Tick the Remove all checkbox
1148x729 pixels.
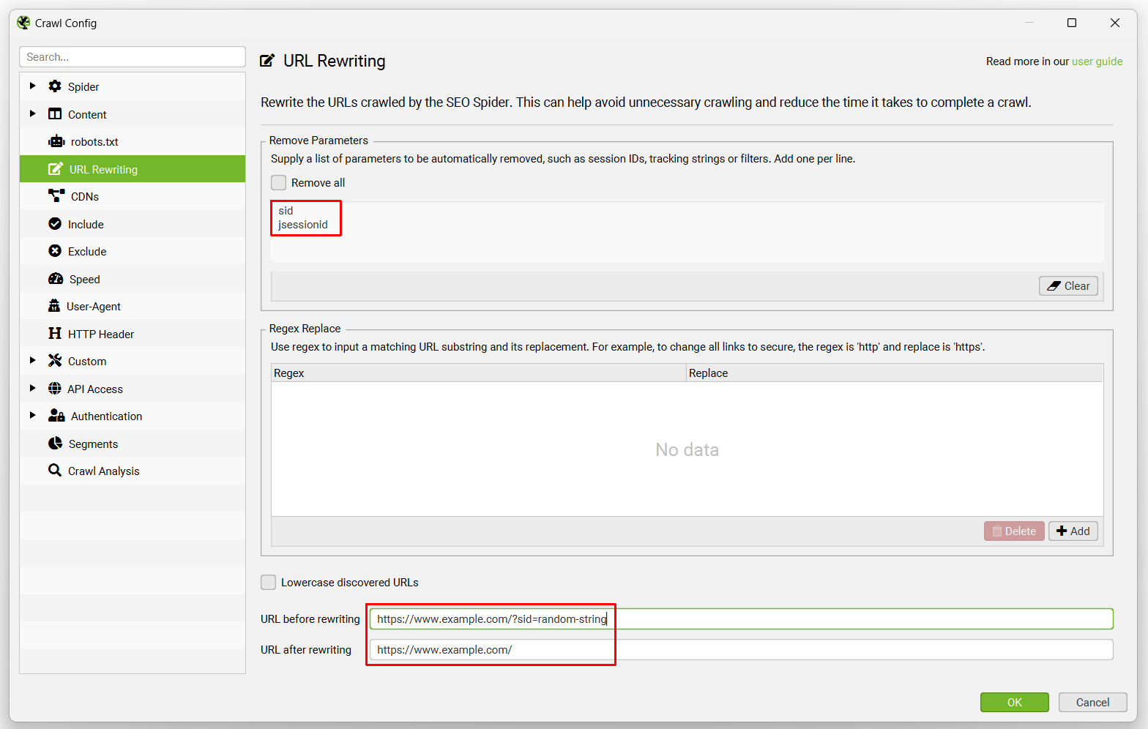pyautogui.click(x=279, y=182)
